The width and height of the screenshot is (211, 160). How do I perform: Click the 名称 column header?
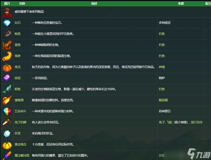(x=22, y=4)
